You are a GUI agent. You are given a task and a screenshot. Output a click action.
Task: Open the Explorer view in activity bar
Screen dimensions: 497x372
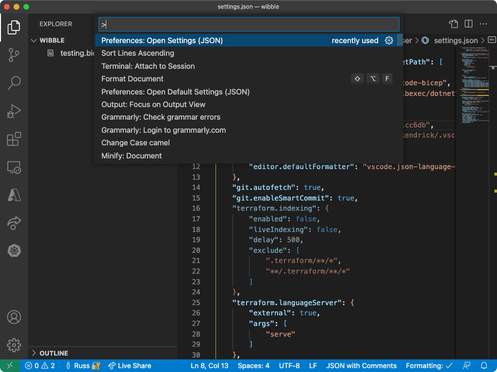coord(14,27)
